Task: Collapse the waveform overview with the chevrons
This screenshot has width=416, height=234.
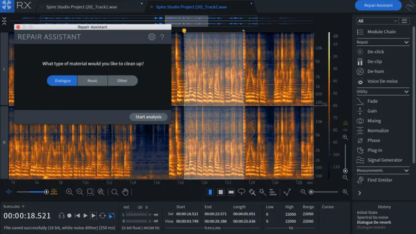Action: click(4, 21)
